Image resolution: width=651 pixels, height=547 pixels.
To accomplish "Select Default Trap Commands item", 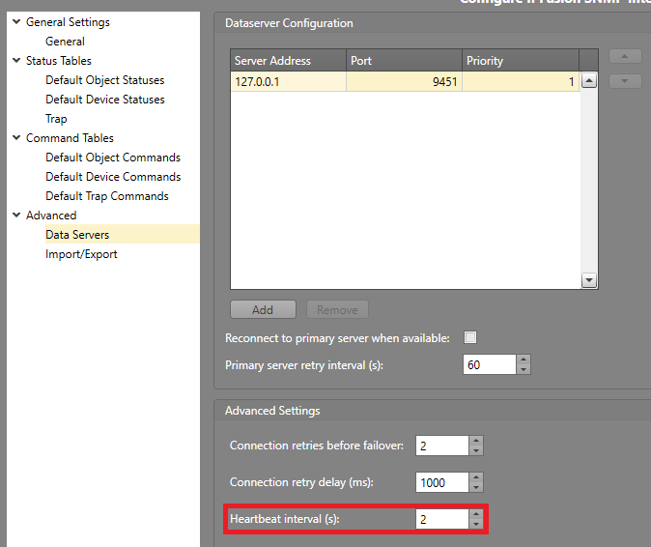I will [x=106, y=196].
